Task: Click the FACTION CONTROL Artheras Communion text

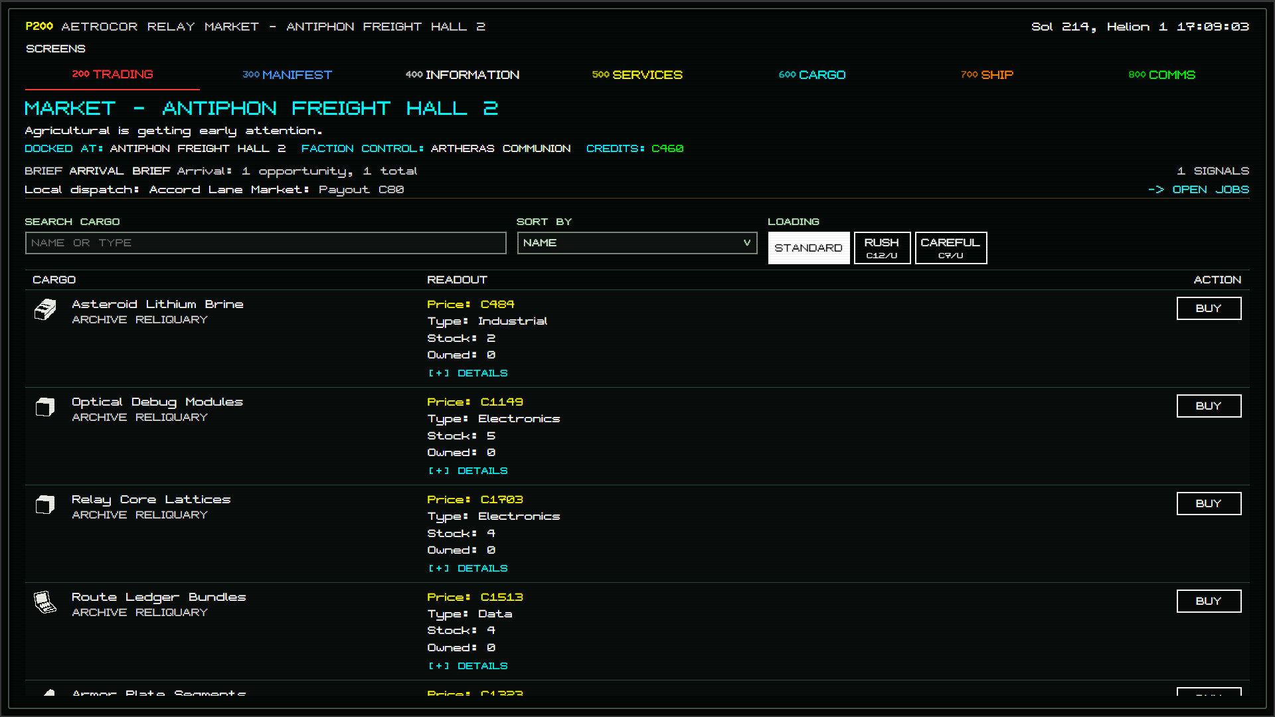Action: (x=436, y=149)
